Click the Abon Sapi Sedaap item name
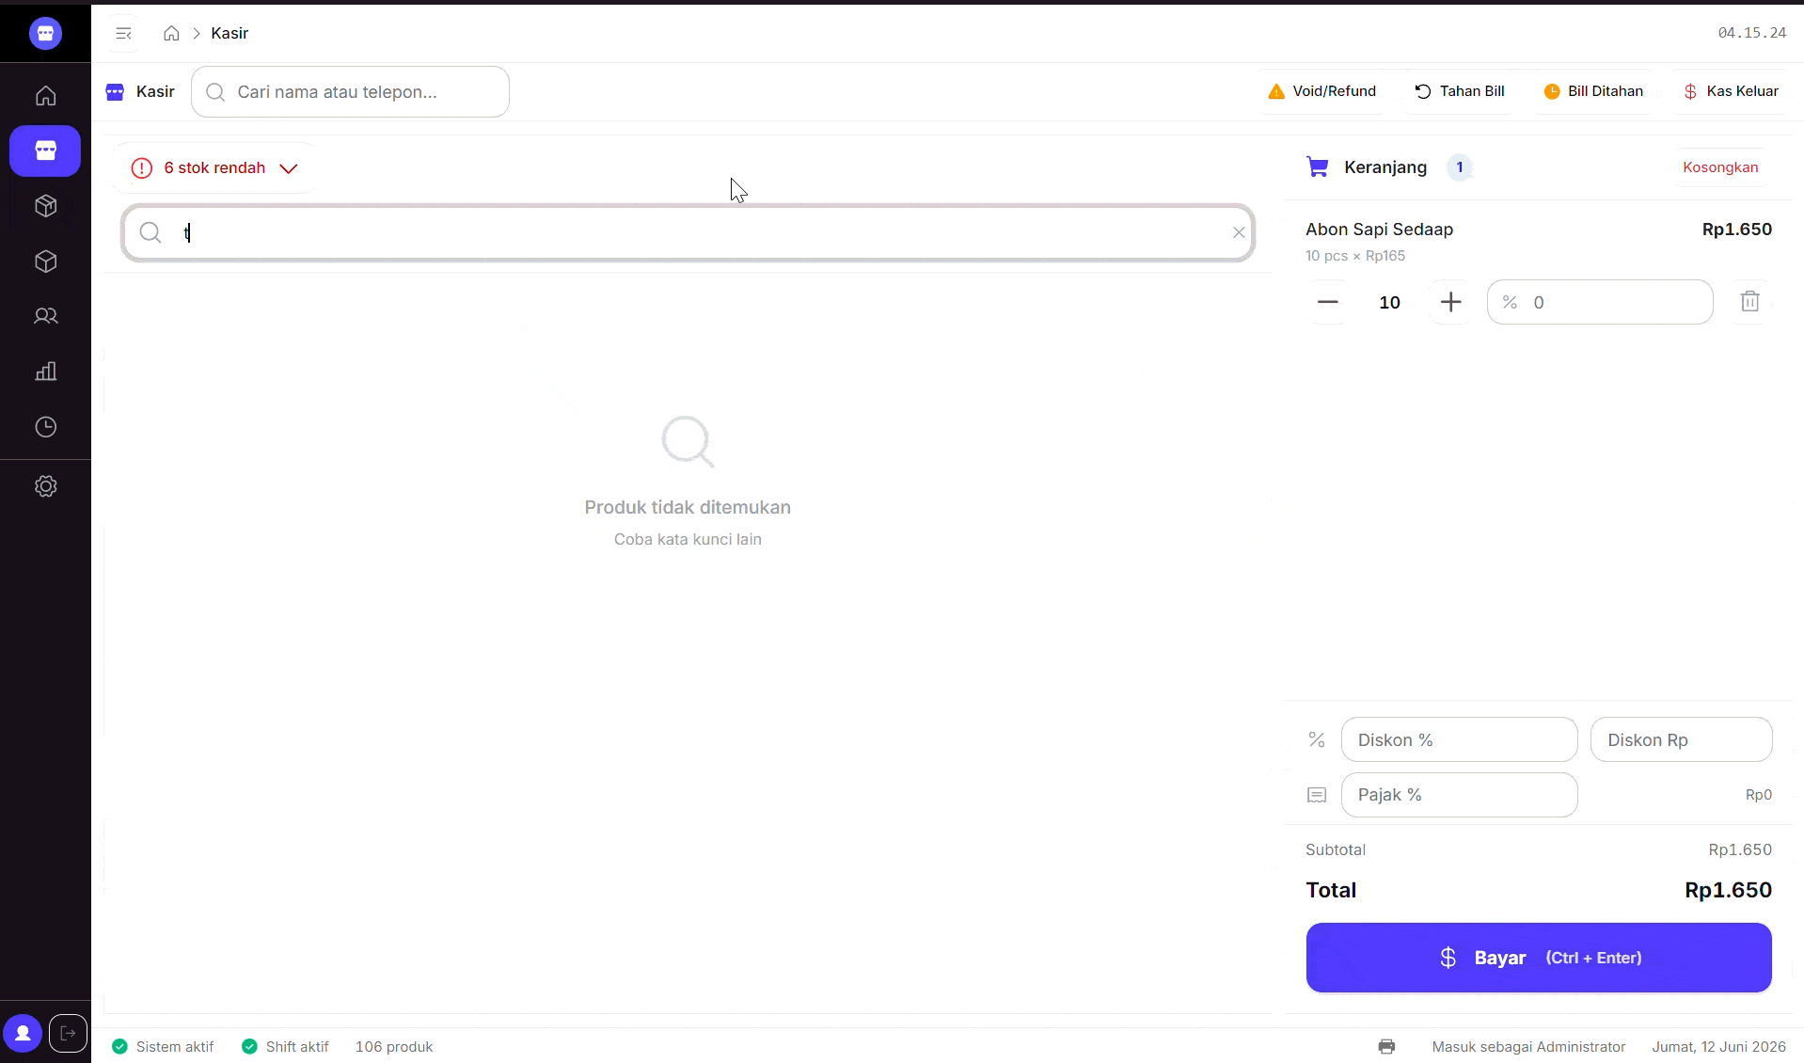Screen dimensions: 1804x1063 coord(1379,230)
